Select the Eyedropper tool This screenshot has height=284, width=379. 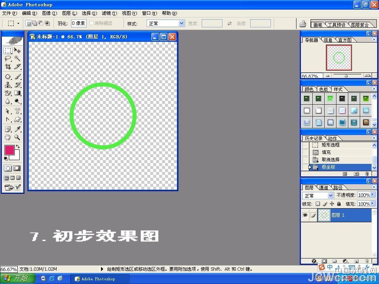(17, 129)
